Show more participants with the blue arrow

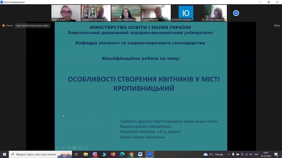236,13
